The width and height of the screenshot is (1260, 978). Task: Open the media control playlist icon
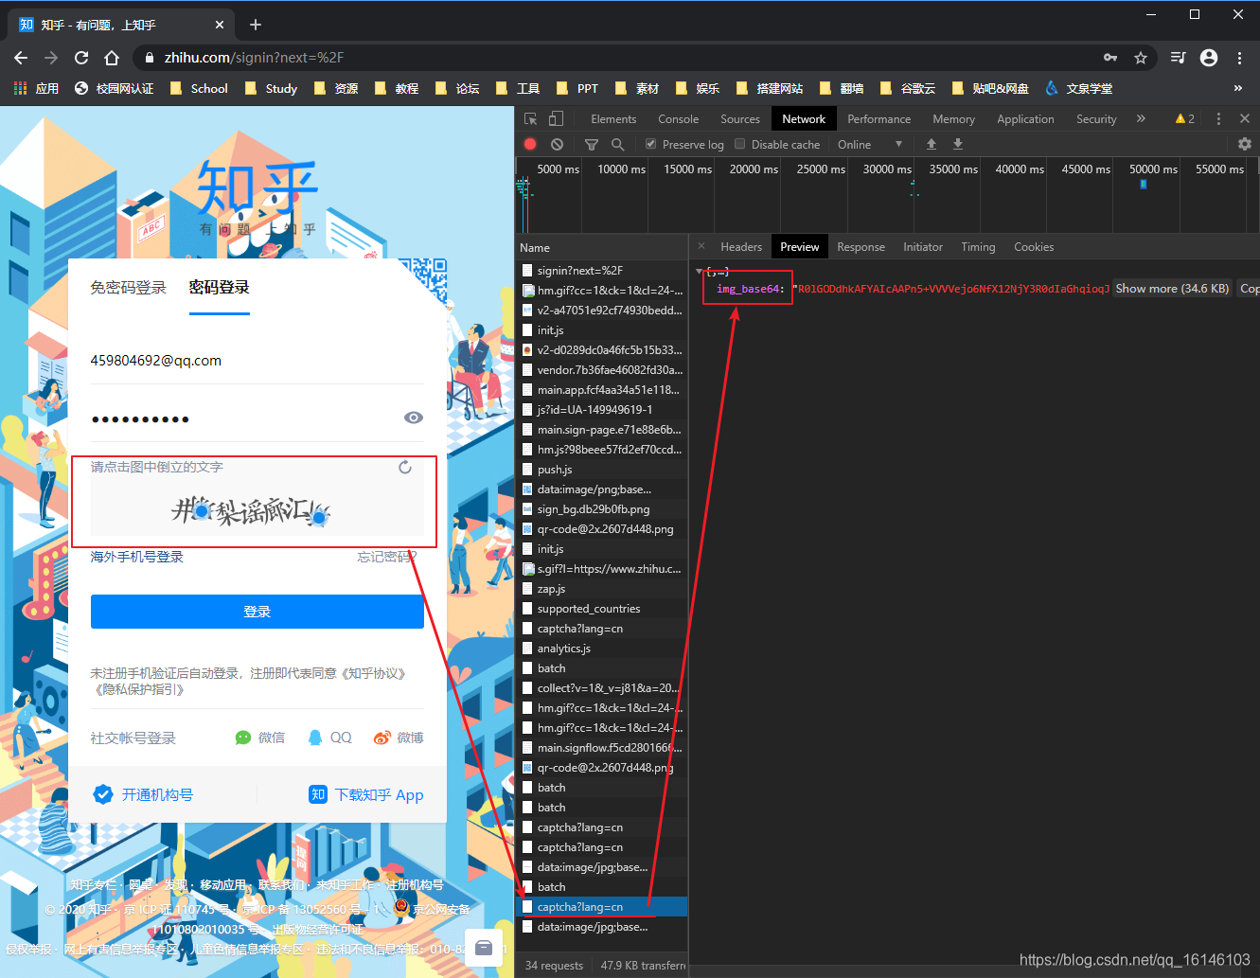[1178, 58]
